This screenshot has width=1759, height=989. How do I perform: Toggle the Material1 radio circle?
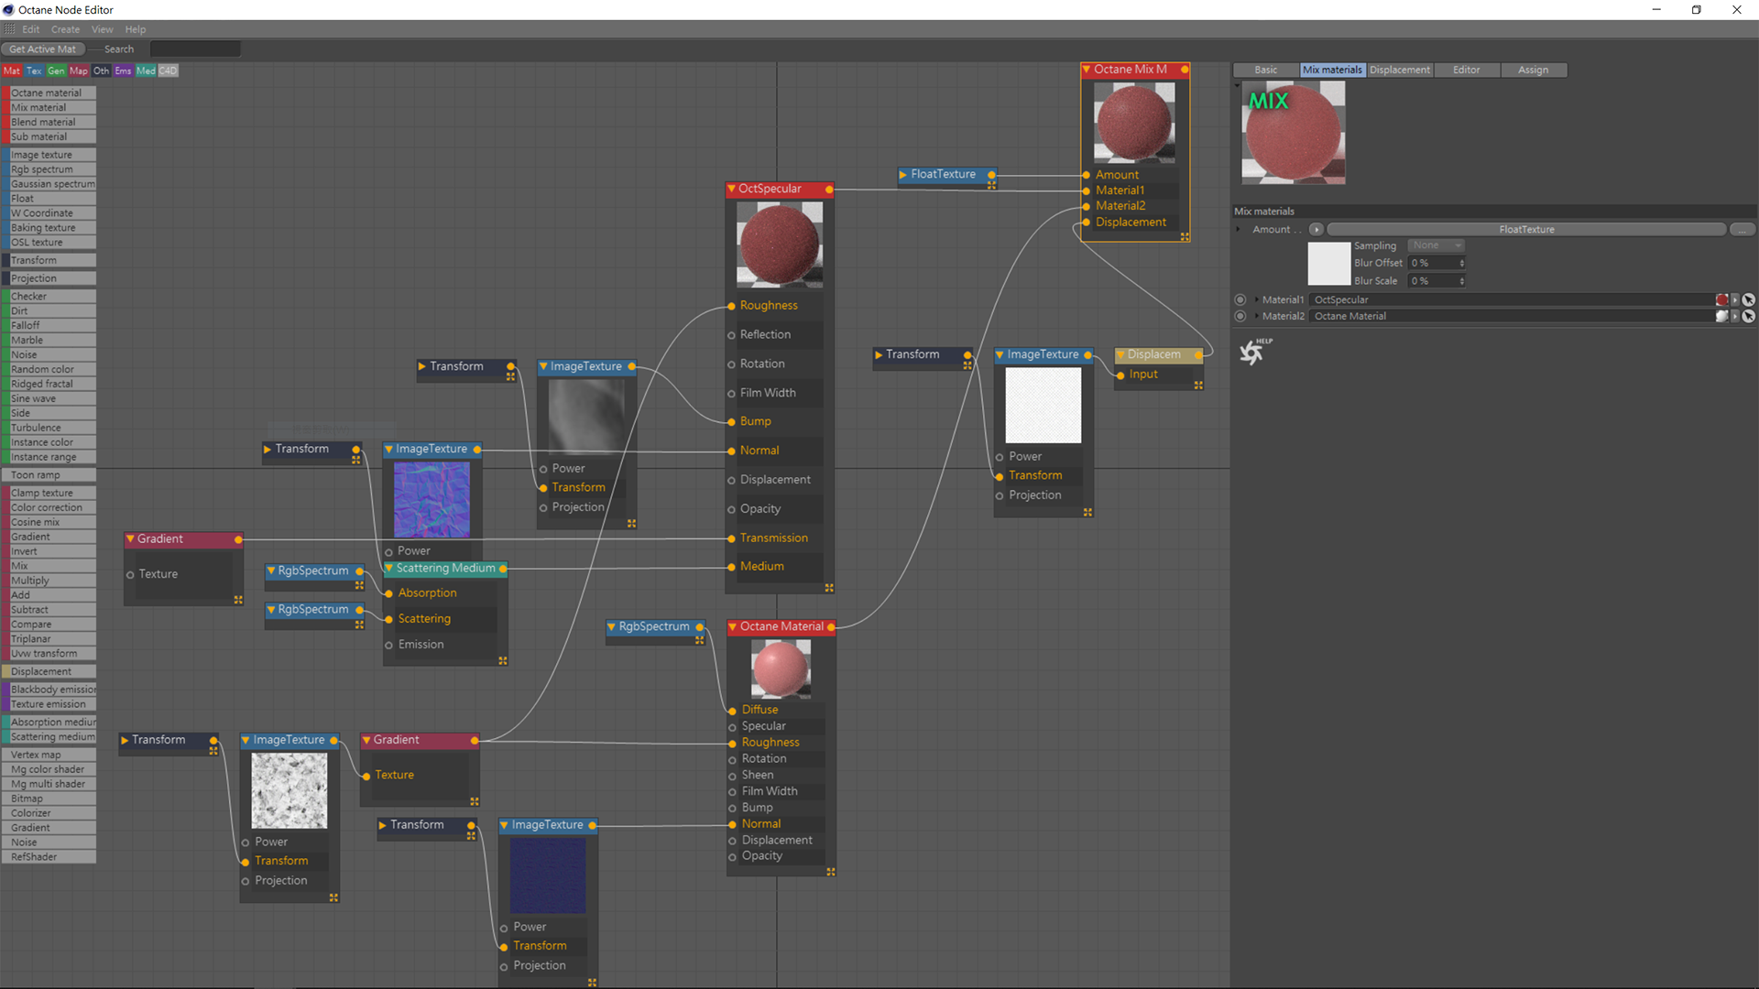click(x=1240, y=299)
